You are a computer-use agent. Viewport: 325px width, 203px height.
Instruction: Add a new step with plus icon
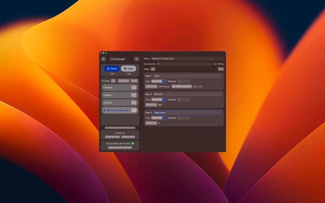[153, 69]
